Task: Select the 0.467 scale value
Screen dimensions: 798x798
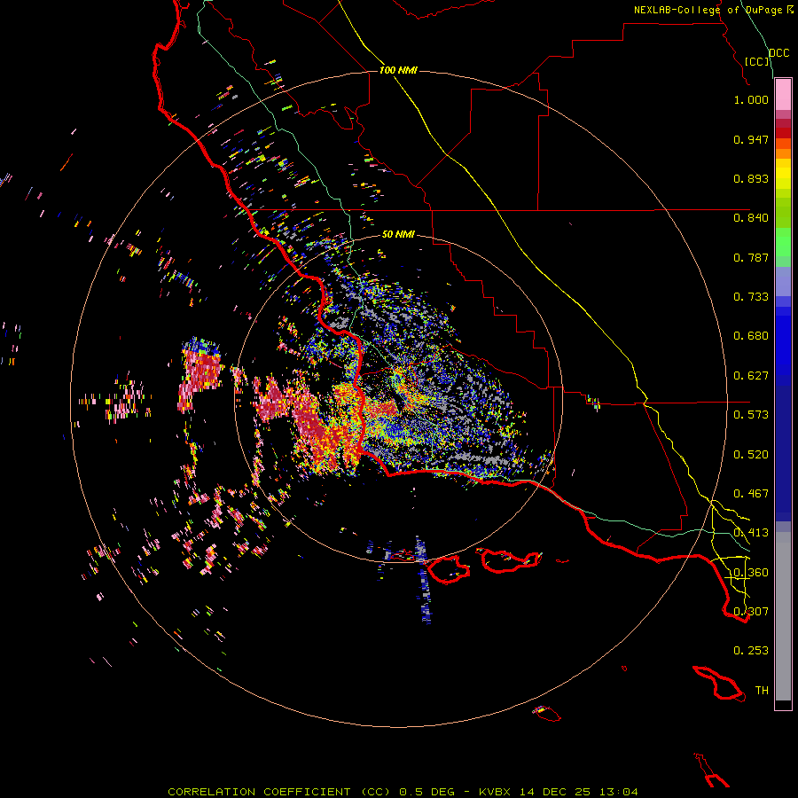Action: coord(751,494)
